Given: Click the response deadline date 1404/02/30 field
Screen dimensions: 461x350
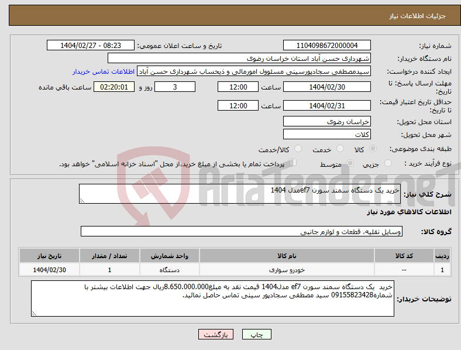Looking at the screenshot, I should tap(326, 87).
